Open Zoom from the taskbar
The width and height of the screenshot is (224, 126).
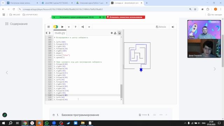pos(54,123)
